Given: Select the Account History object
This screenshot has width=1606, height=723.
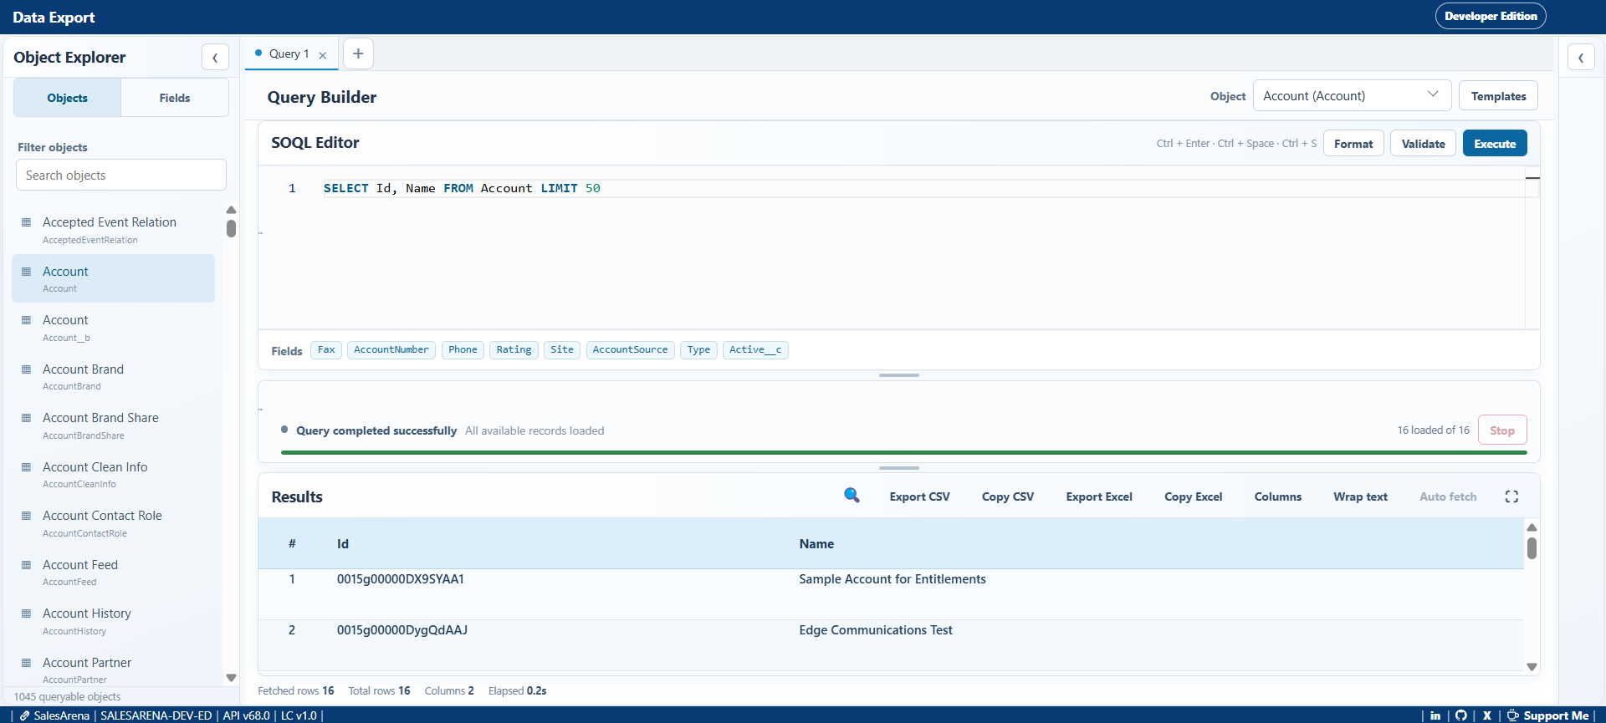Looking at the screenshot, I should point(113,621).
